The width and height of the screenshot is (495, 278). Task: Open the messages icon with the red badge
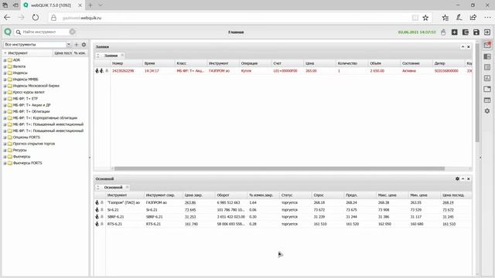click(x=487, y=46)
